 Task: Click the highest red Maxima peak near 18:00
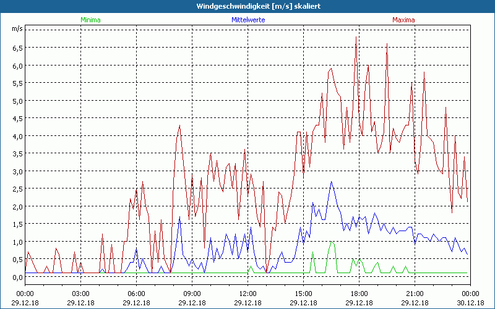coord(356,38)
